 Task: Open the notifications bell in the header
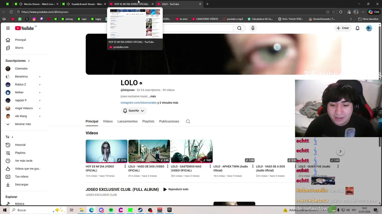(358, 28)
